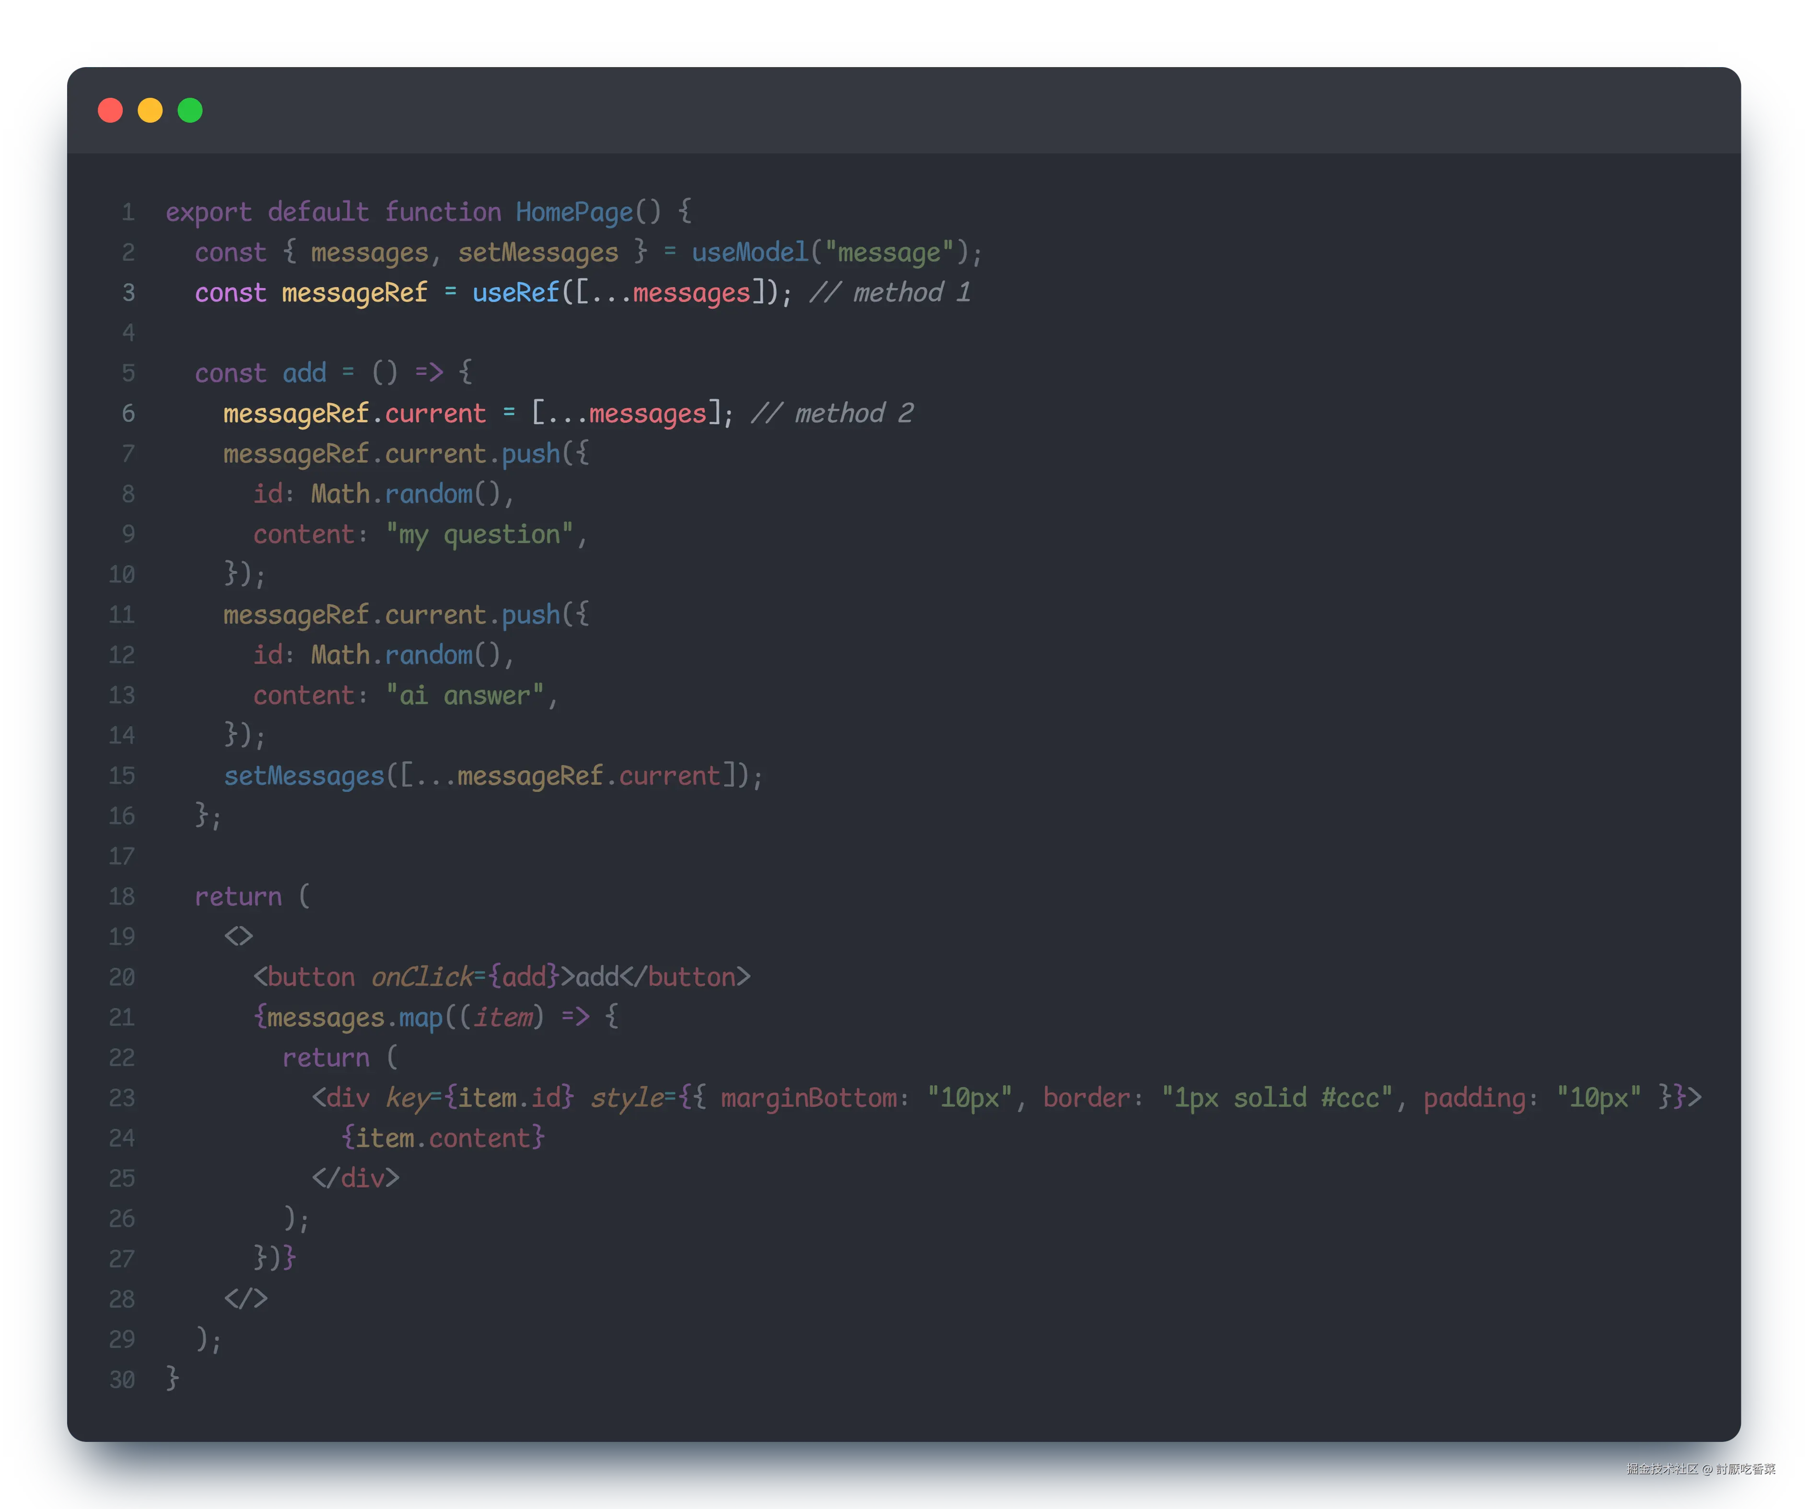Click the useRef call on line 3
The height and width of the screenshot is (1509, 1809).
515,293
